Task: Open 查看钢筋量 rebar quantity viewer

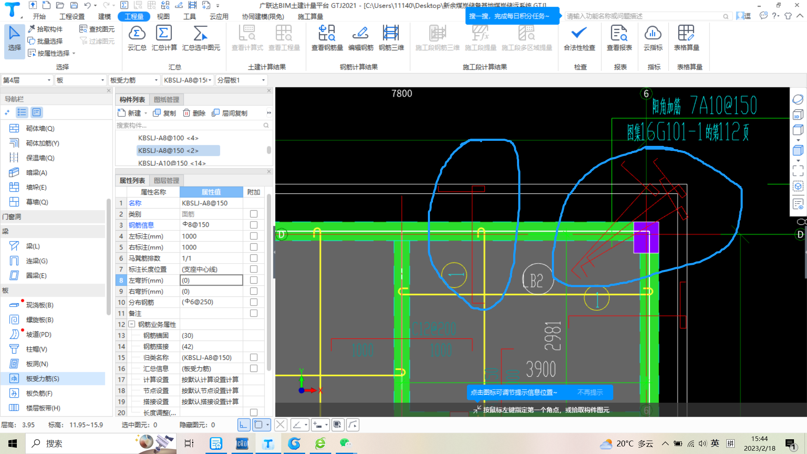Action: pyautogui.click(x=327, y=38)
